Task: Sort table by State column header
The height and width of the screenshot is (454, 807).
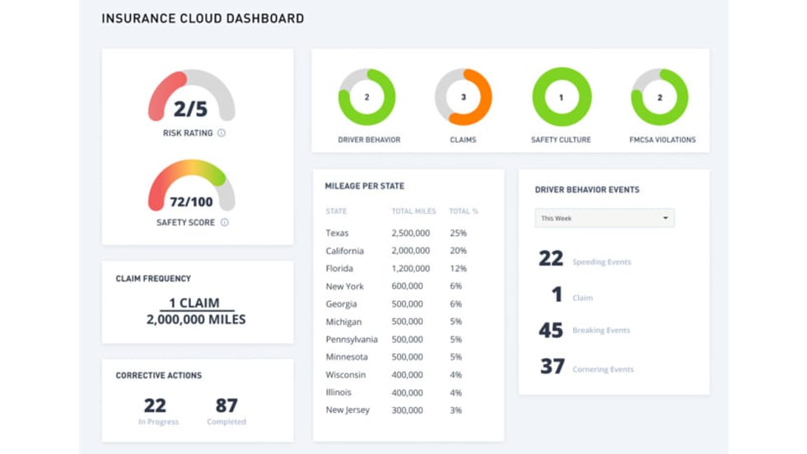Action: coord(336,211)
